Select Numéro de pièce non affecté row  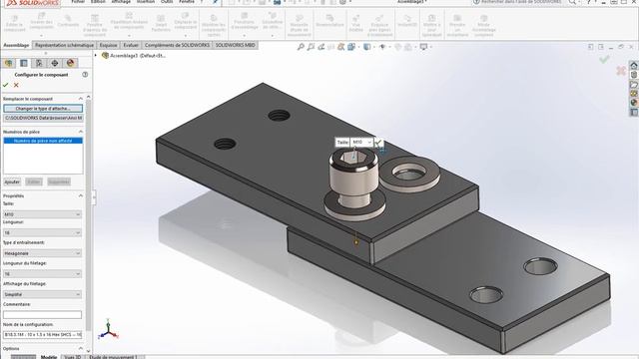(x=43, y=141)
